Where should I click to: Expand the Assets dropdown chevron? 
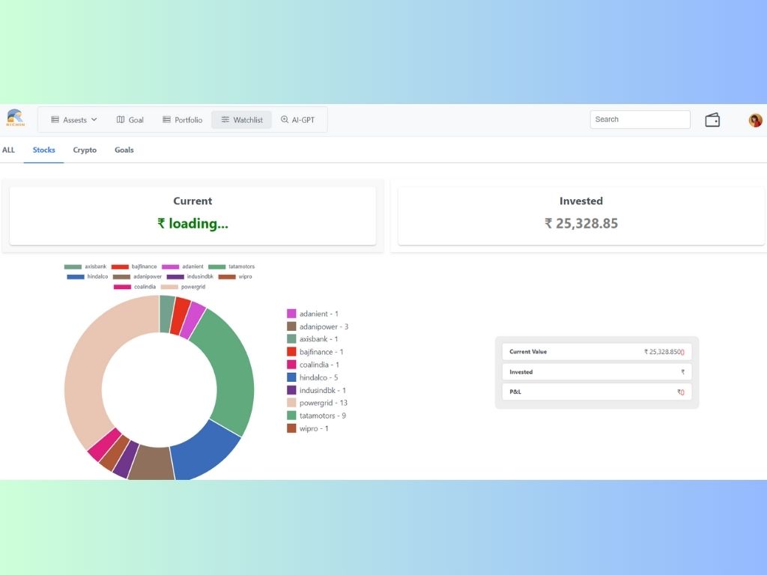[x=94, y=120]
